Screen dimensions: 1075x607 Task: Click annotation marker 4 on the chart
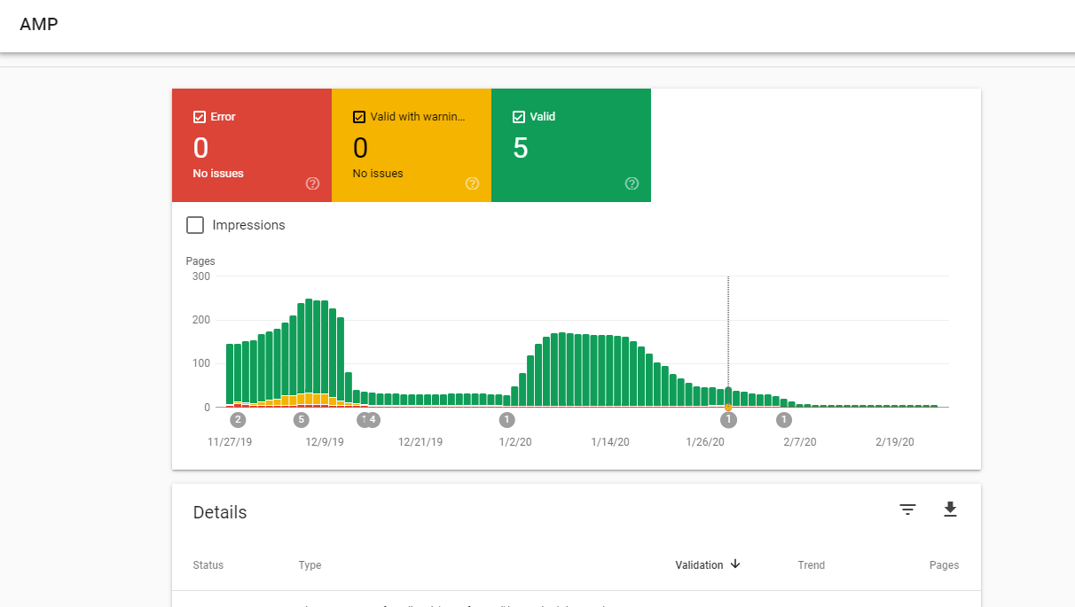pyautogui.click(x=373, y=420)
